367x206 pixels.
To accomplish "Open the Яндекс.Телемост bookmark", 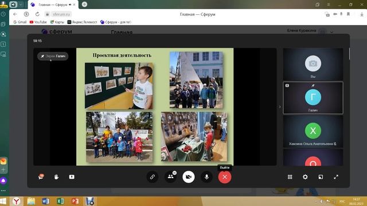I will (82, 22).
